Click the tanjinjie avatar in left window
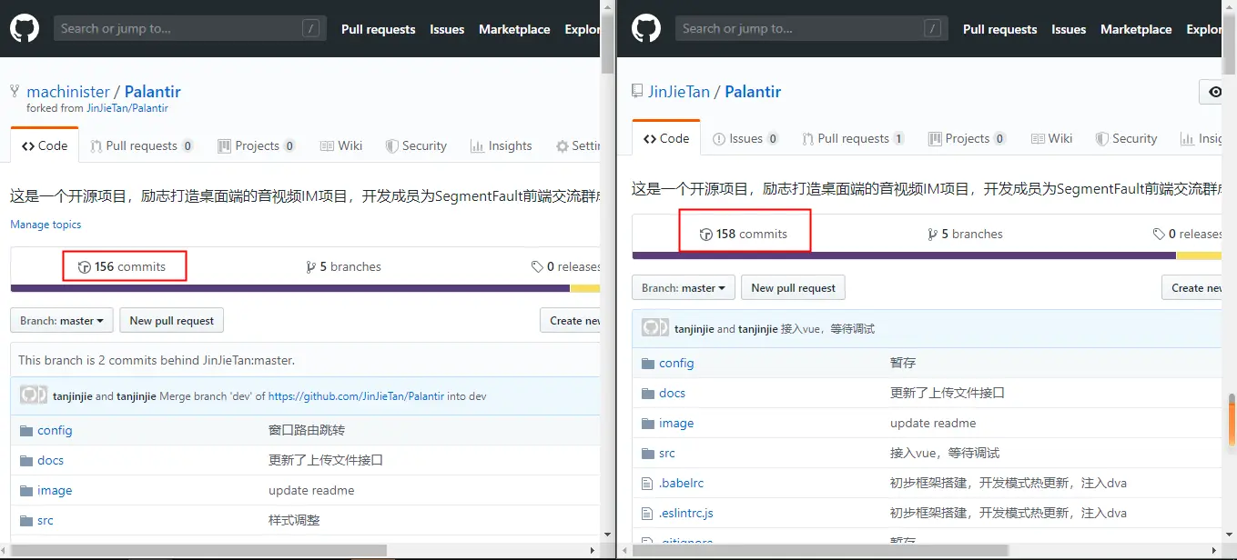This screenshot has width=1237, height=560. tap(34, 395)
